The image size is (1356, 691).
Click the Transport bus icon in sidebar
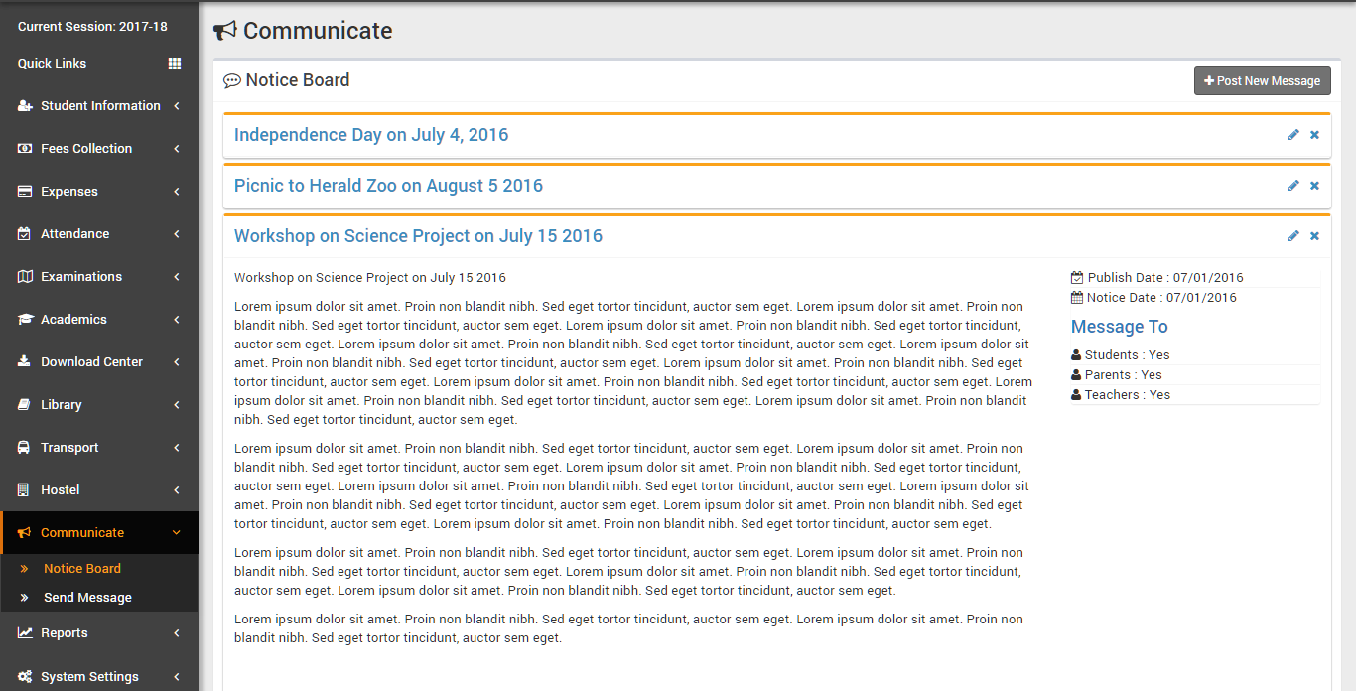25,448
